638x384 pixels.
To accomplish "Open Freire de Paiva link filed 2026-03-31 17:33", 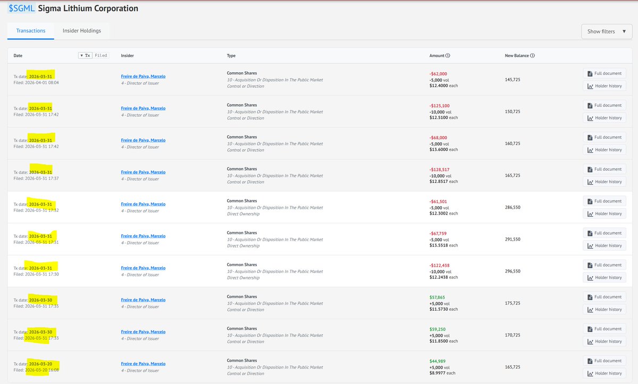I will (x=143, y=331).
